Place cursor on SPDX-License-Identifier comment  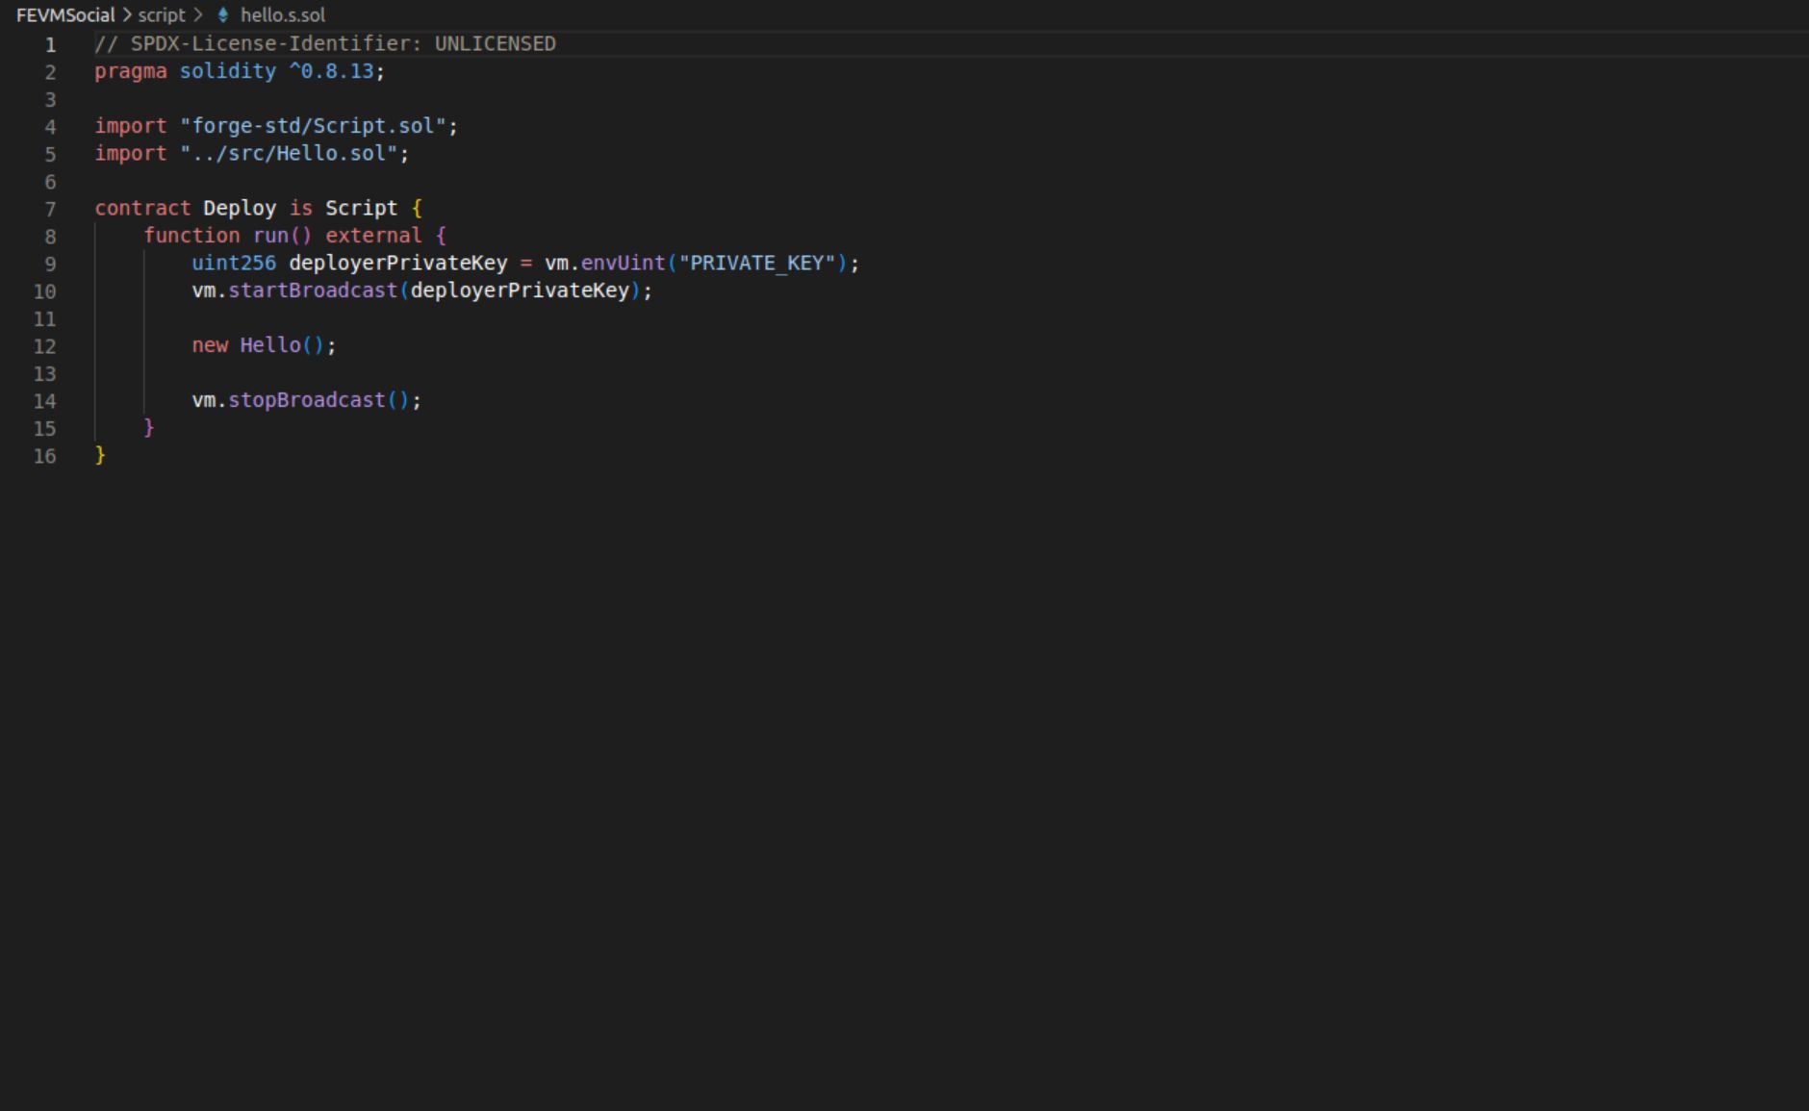tap(325, 44)
